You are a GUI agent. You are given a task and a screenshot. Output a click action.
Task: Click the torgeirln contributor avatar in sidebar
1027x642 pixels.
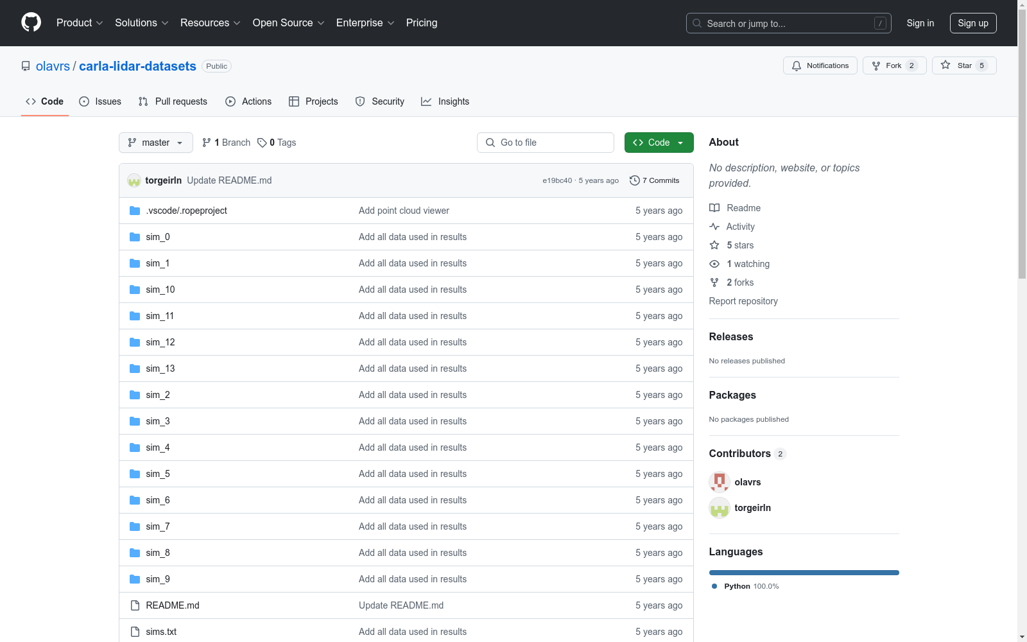click(720, 508)
